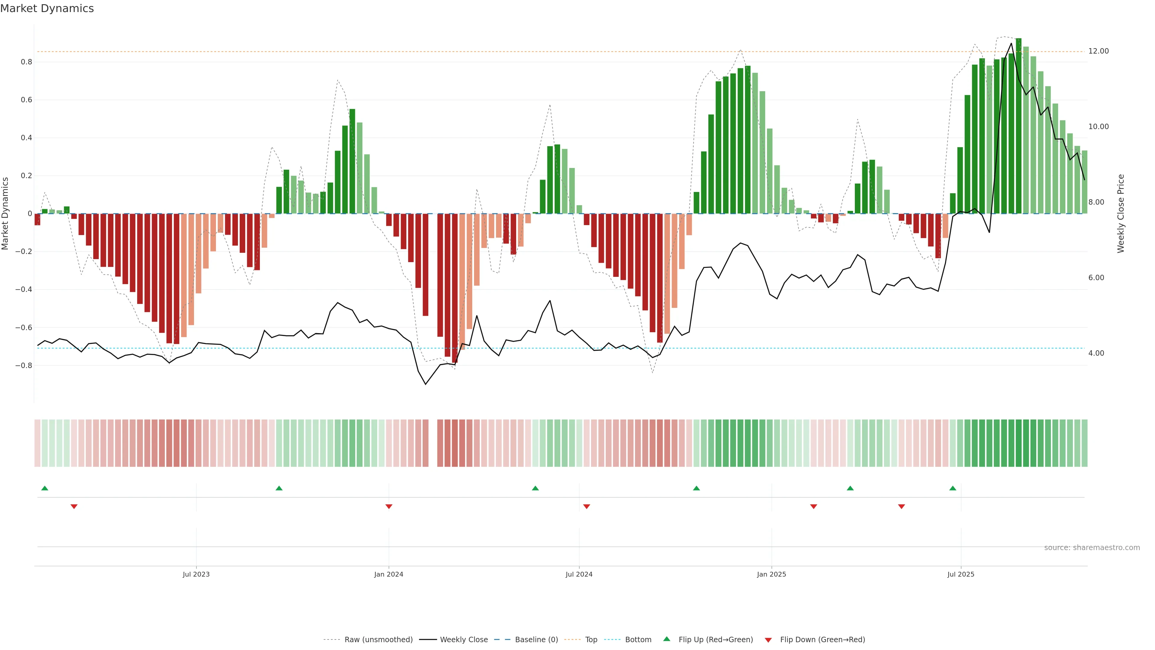Image resolution: width=1155 pixels, height=650 pixels.
Task: Click the red flip-down triangle at January 2024
Action: click(389, 506)
